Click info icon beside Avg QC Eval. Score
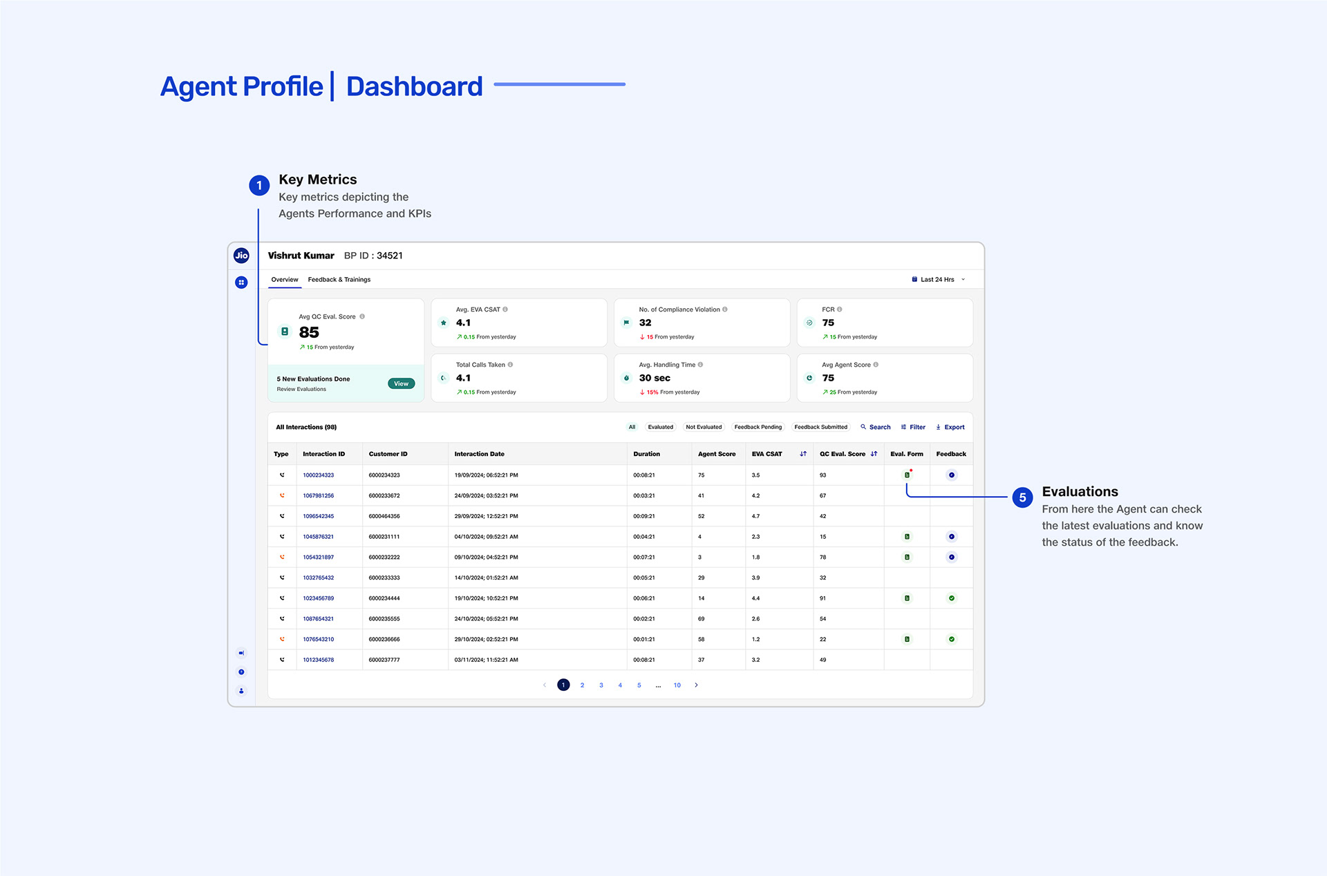The image size is (1327, 876). 362,316
